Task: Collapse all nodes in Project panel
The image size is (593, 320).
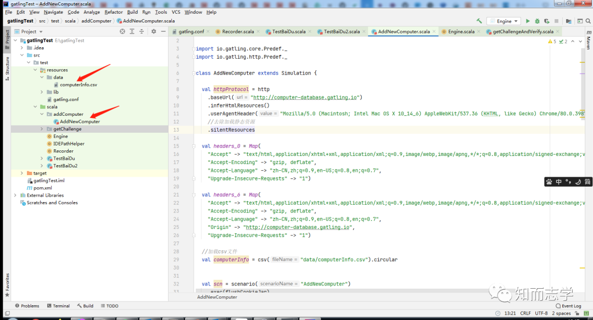Action: (142, 31)
